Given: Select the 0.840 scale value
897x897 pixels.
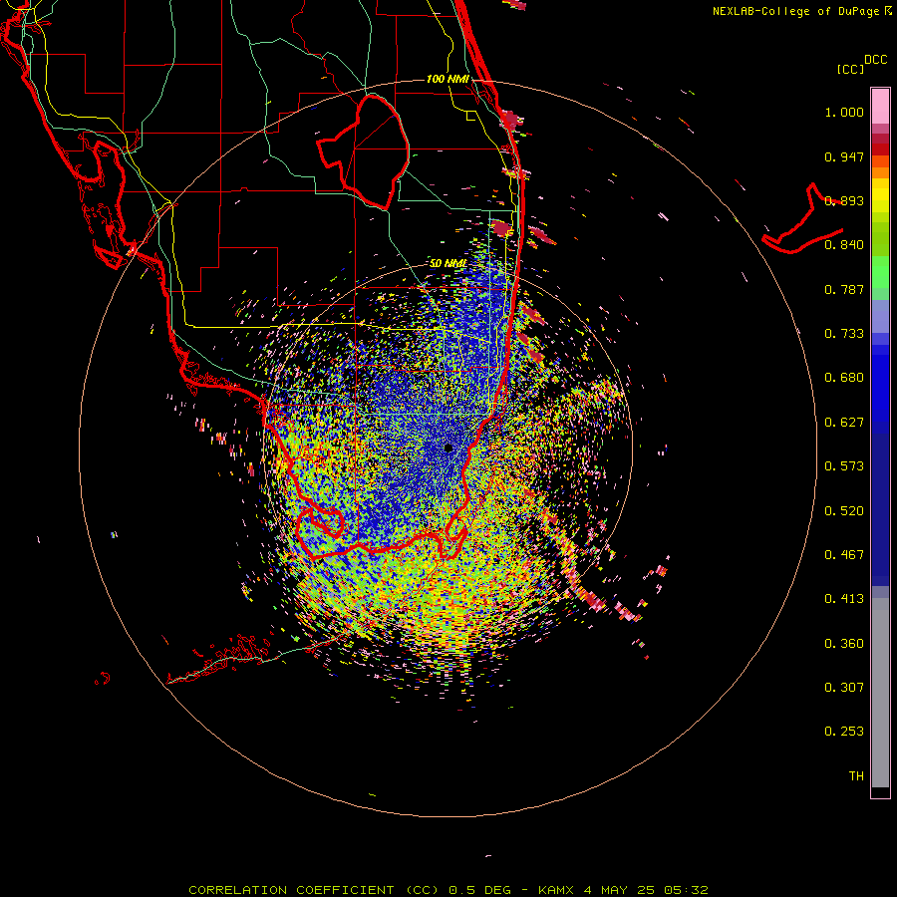Looking at the screenshot, I should (x=844, y=245).
